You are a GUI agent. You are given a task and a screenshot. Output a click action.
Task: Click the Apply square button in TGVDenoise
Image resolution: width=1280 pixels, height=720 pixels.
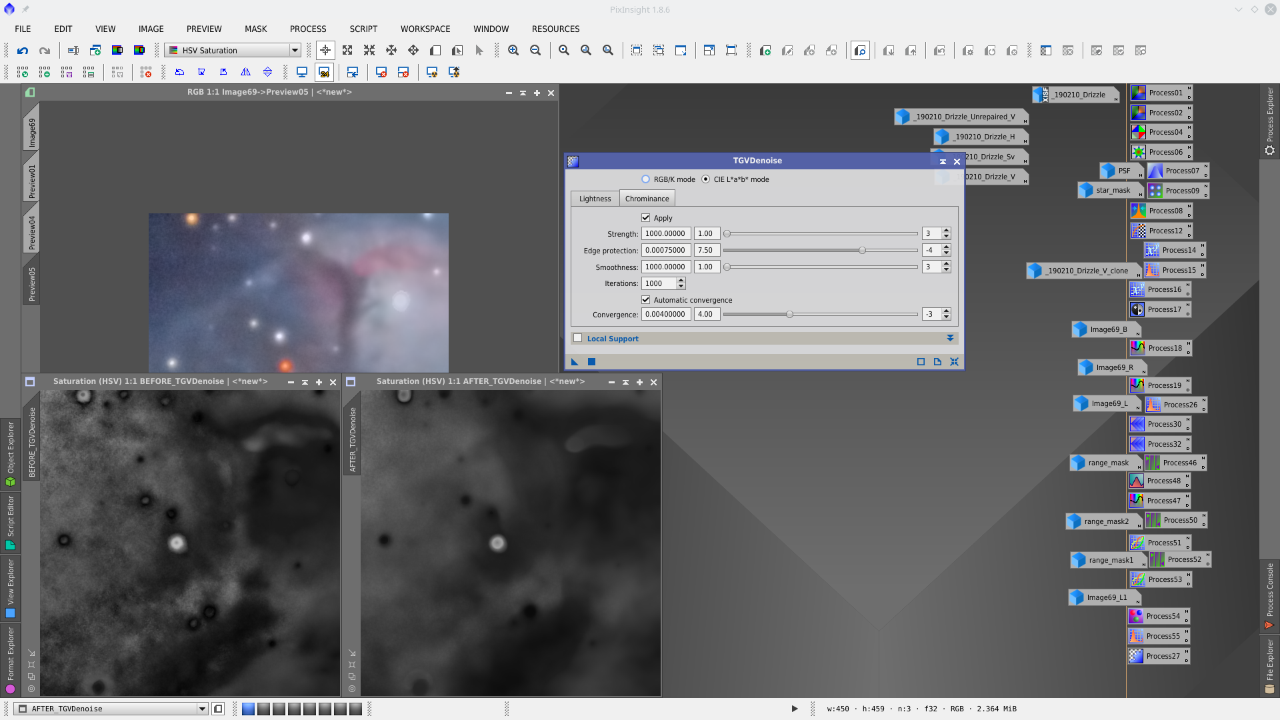(x=591, y=362)
